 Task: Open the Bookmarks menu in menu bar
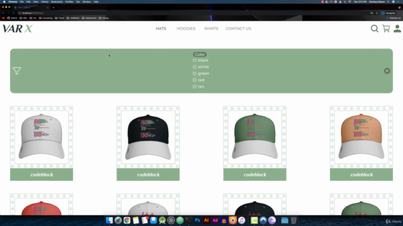[x=57, y=2]
